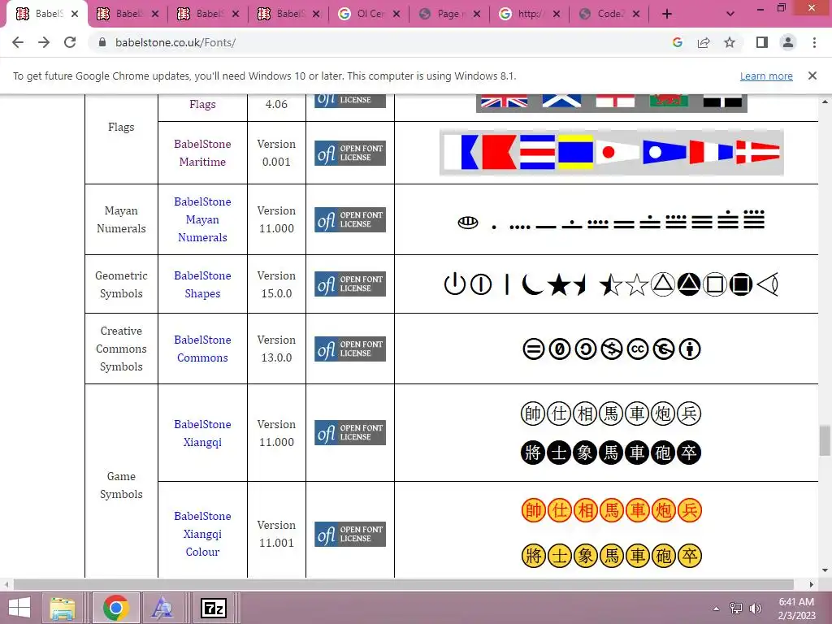Open File Explorer from the taskbar
The width and height of the screenshot is (832, 624).
[63, 608]
